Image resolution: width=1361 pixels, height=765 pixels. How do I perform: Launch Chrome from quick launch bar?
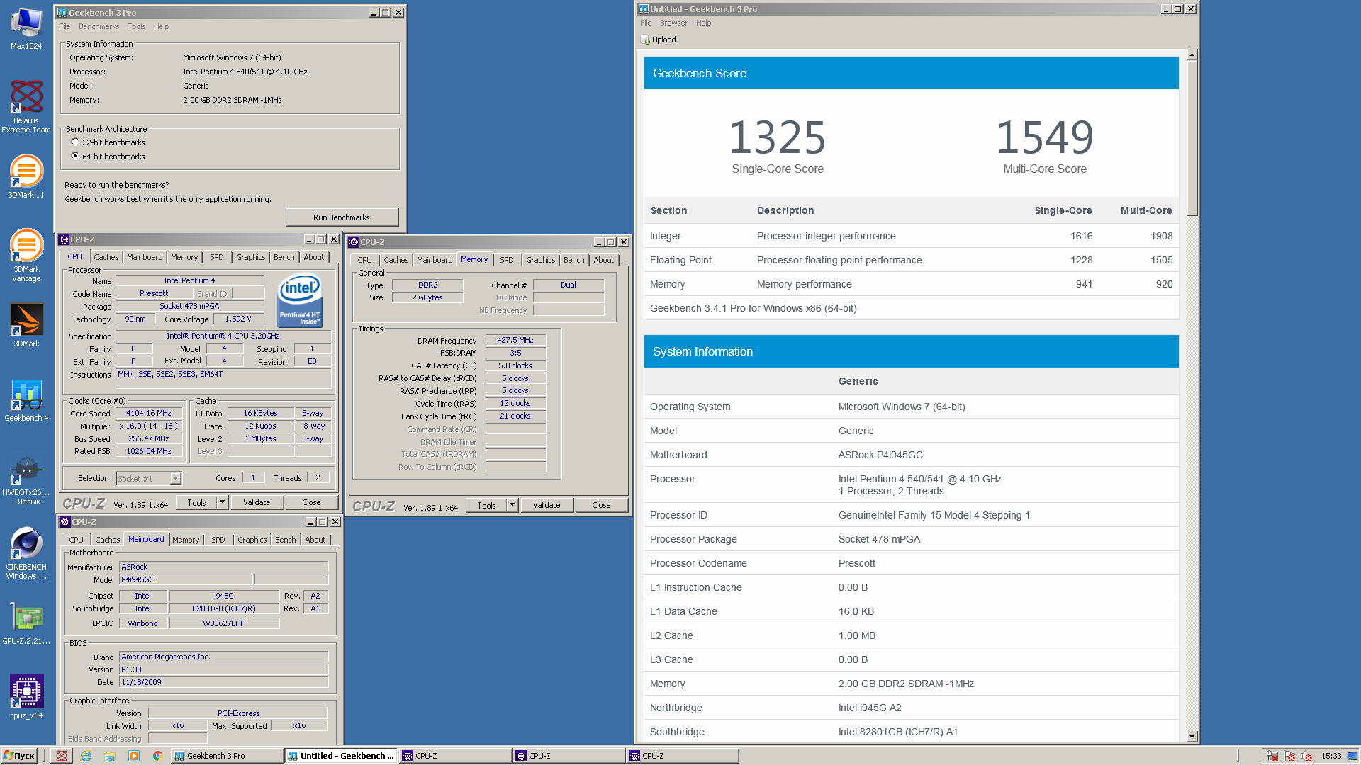coord(157,756)
